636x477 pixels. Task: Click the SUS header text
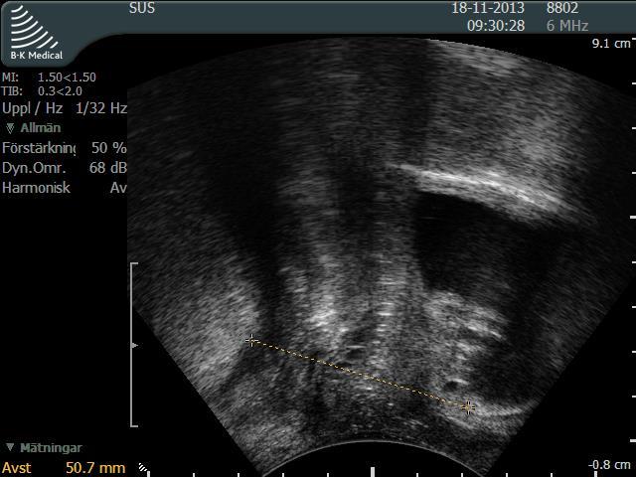click(142, 8)
